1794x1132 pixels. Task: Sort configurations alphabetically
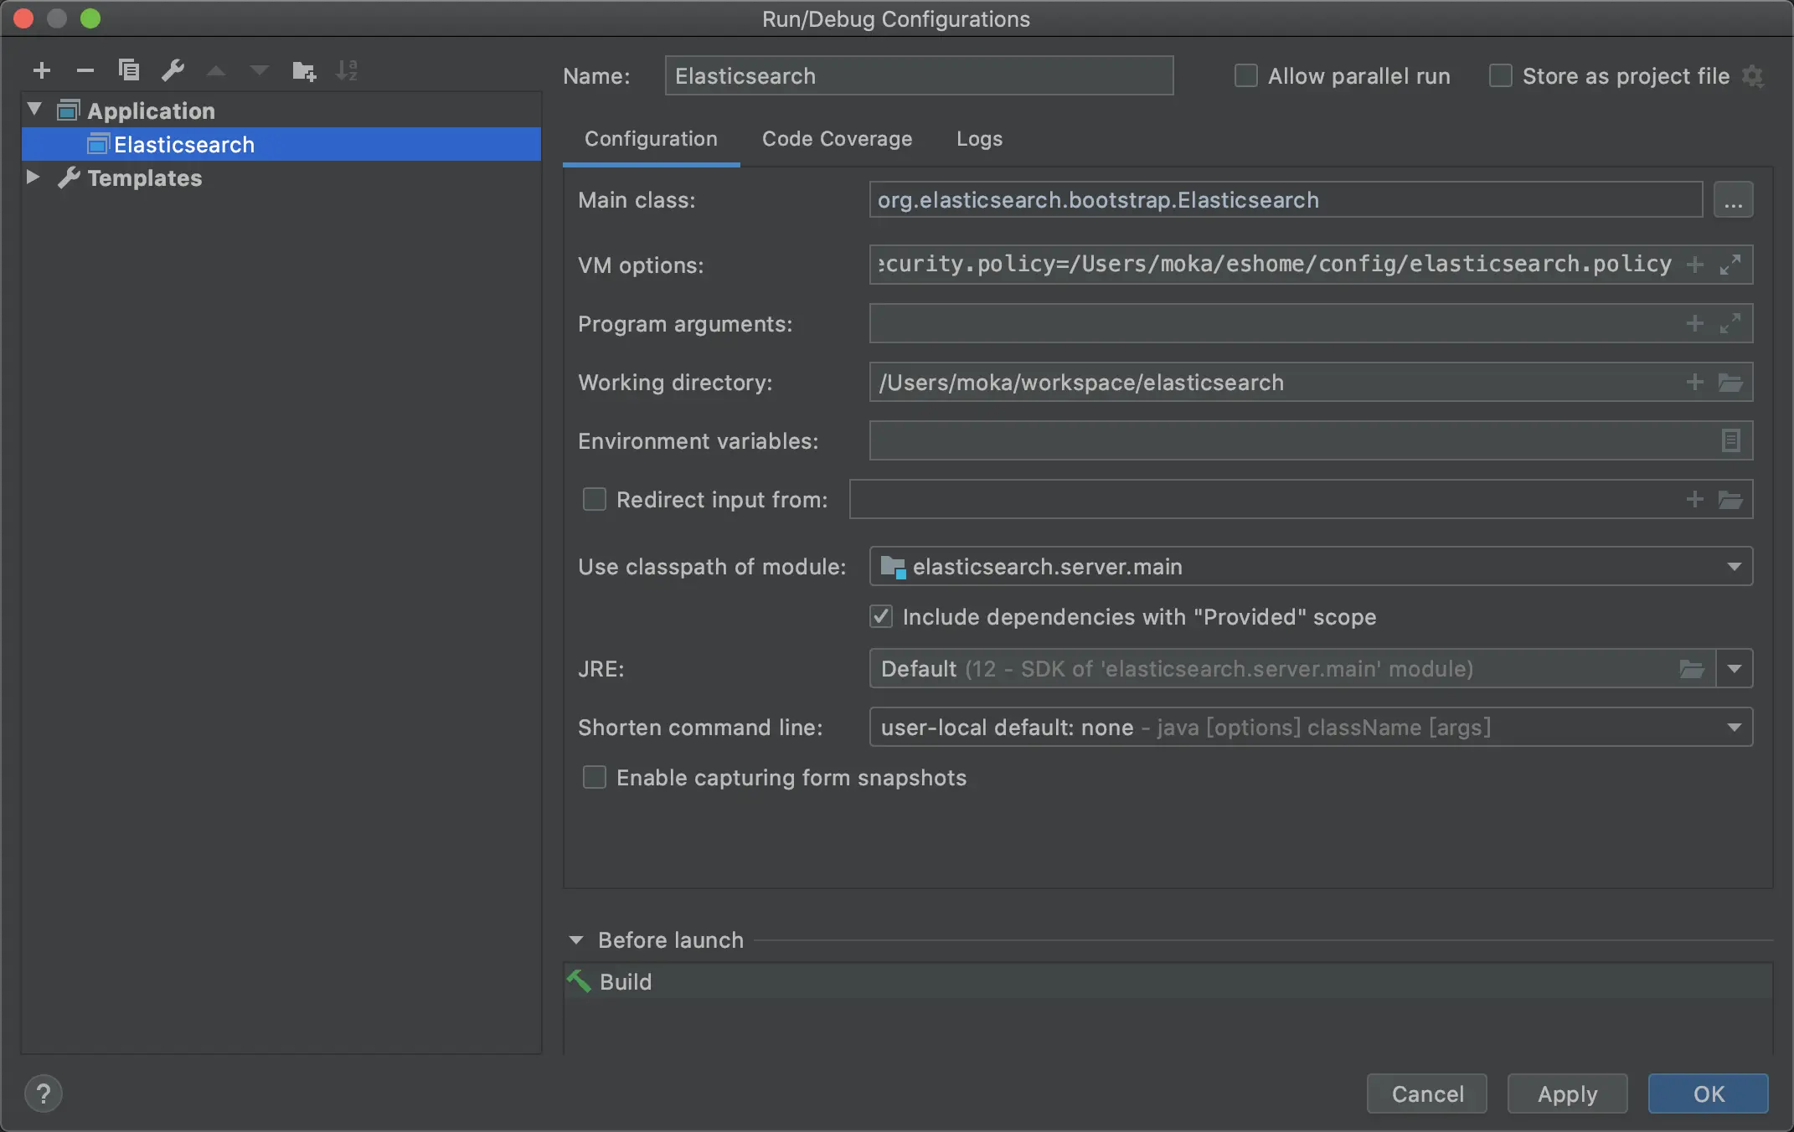348,70
